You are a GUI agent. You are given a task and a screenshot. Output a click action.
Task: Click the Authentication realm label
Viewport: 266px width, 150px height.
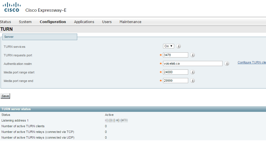(x=18, y=64)
